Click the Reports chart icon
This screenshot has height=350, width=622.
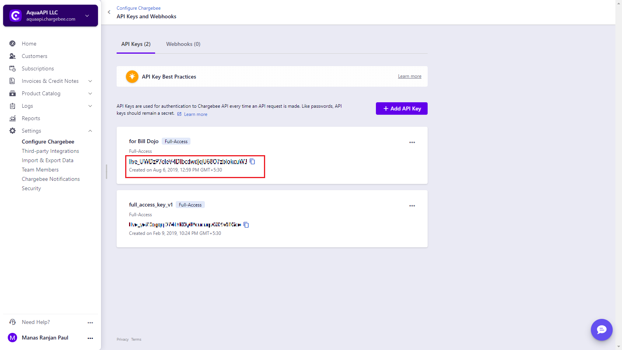[x=12, y=118]
